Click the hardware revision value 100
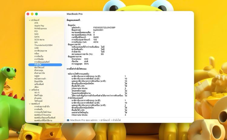Image resolution: width=227 pixels, height=140 pixels. 95,40
